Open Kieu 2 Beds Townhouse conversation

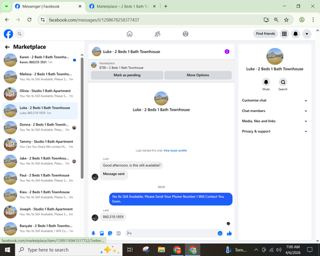click(40, 195)
